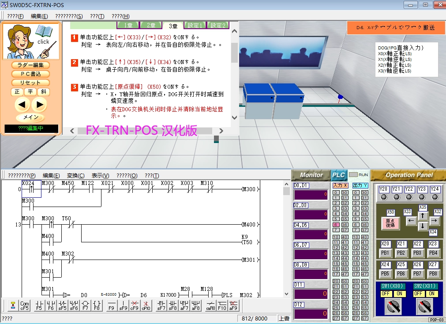Select the F8 application instruction icon
The image size is (446, 324).
97,305
